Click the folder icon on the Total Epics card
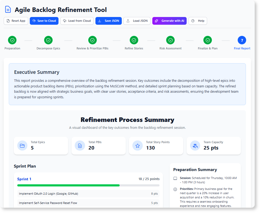Screen dimensions: 260x213 click(22, 146)
